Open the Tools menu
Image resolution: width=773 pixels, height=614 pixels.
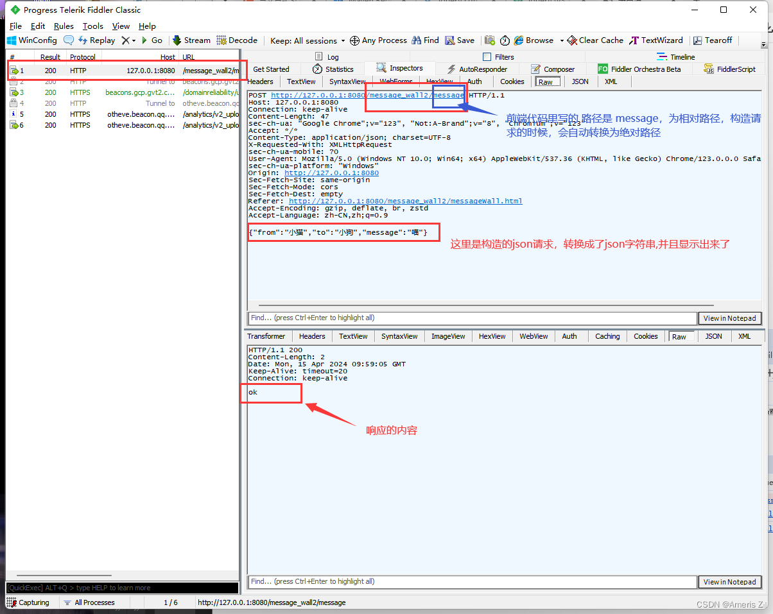(93, 26)
